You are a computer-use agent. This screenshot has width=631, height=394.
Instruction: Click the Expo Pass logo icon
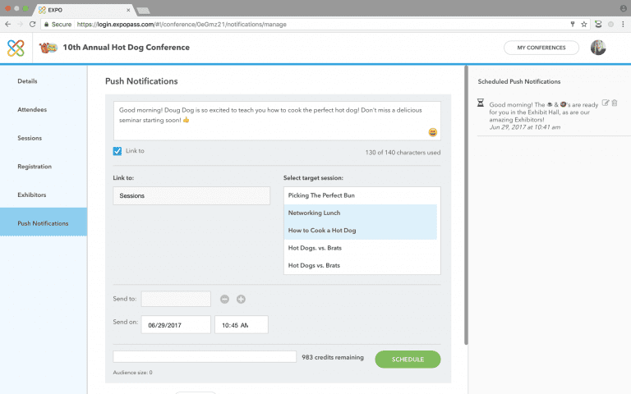click(x=16, y=48)
